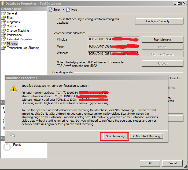
Task: Click the Extended Properties page icon
Action: 3,39
